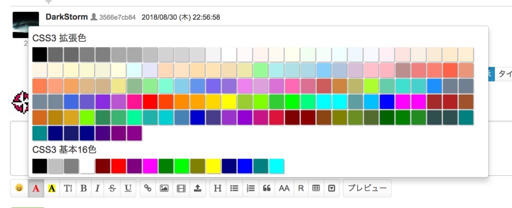Screen dimensions: 512x208
Task: Click the yellow highlight color button
Action: pyautogui.click(x=51, y=189)
